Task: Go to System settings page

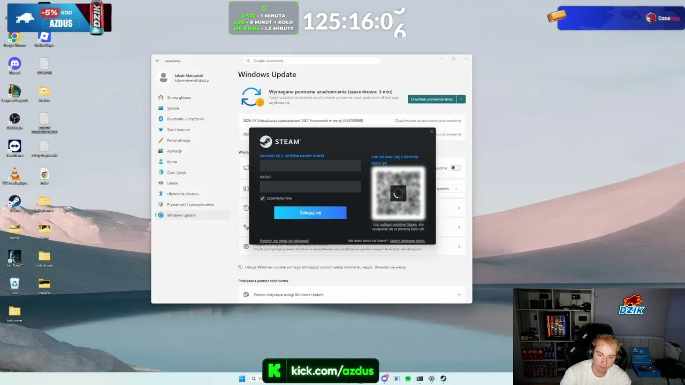Action: 193,109
